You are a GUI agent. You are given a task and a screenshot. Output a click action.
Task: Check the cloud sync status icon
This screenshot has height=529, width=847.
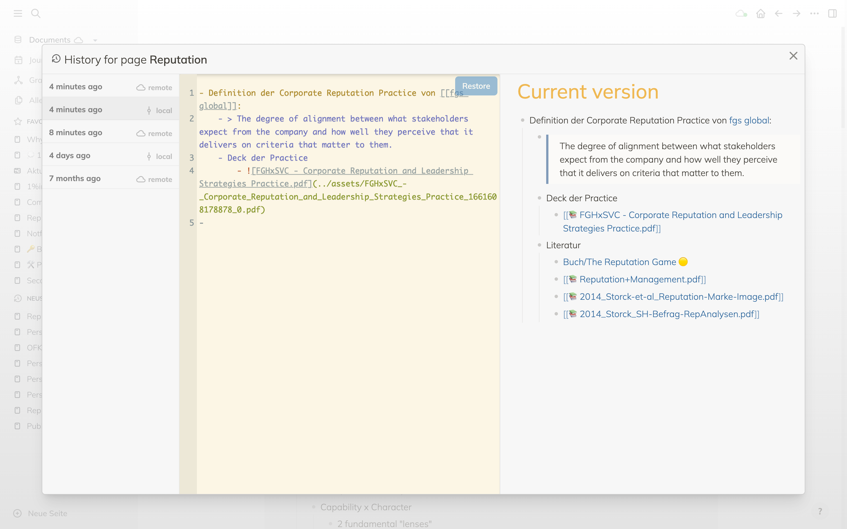point(741,14)
